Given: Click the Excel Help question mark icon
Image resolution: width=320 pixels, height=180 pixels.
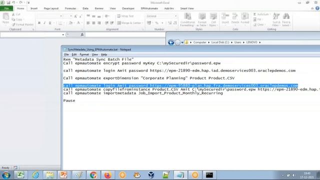Looking at the screenshot, I should [x=317, y=8].
